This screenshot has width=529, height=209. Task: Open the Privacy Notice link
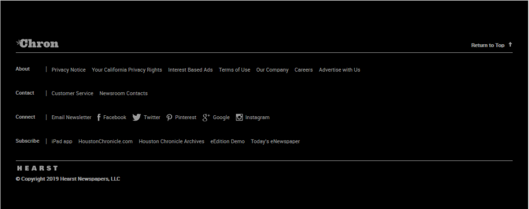point(68,70)
